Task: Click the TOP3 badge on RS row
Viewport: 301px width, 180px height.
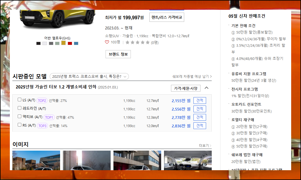Action: click(42, 126)
